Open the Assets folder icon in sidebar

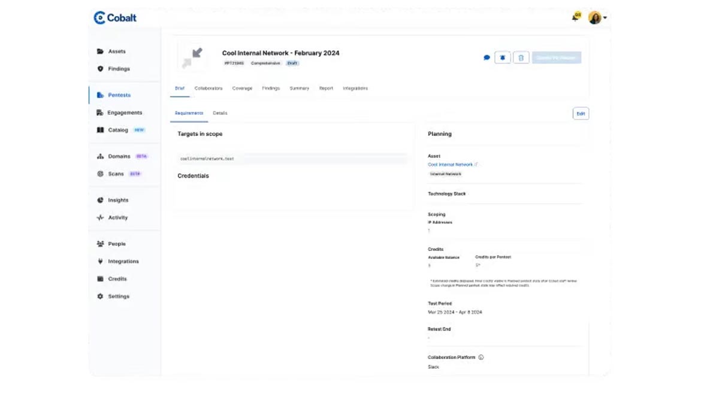[x=100, y=51]
